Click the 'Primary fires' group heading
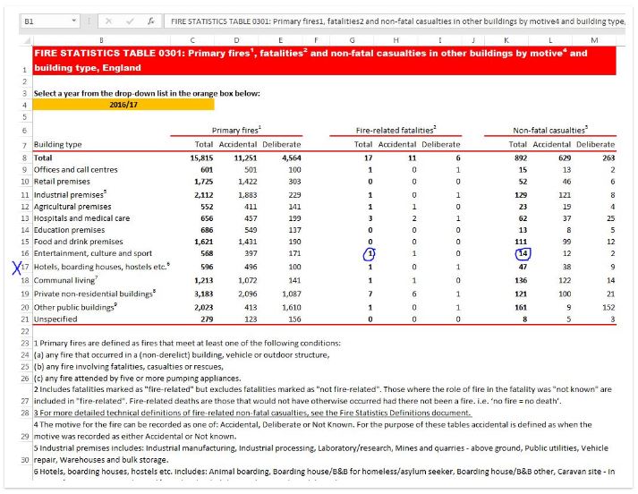Viewport: 638px width, 494px height. pyautogui.click(x=236, y=131)
